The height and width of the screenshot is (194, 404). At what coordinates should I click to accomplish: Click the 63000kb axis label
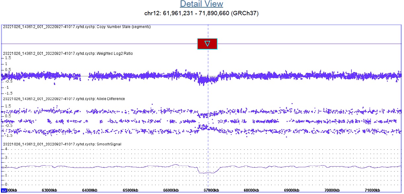pyautogui.click(x=50, y=190)
